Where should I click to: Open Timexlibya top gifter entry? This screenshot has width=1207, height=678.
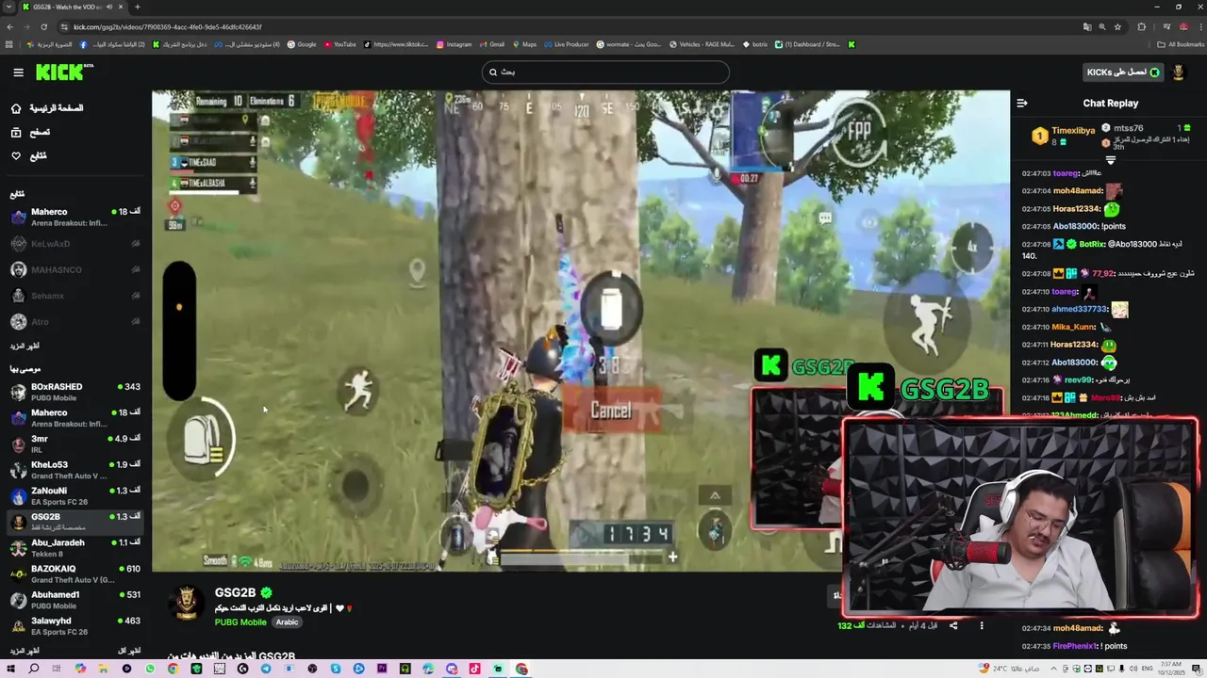pos(1064,136)
